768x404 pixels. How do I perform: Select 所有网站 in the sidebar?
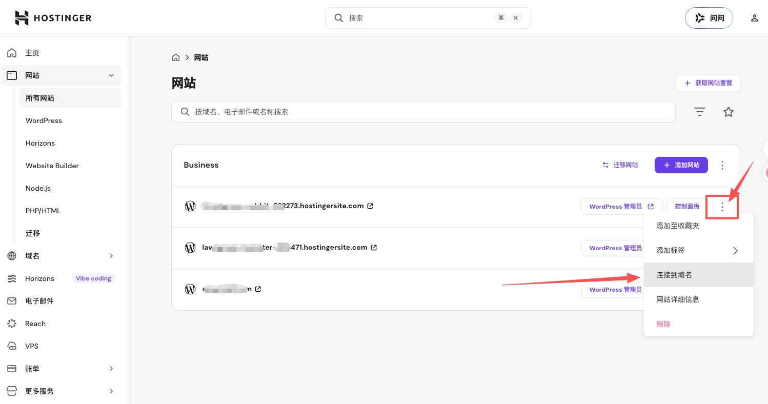70,98
